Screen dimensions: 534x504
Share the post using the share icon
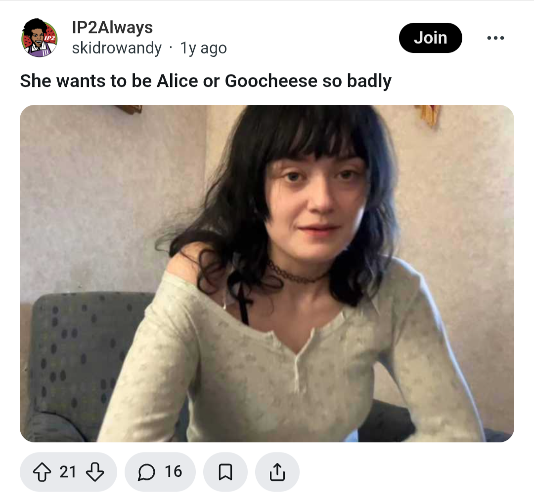277,472
